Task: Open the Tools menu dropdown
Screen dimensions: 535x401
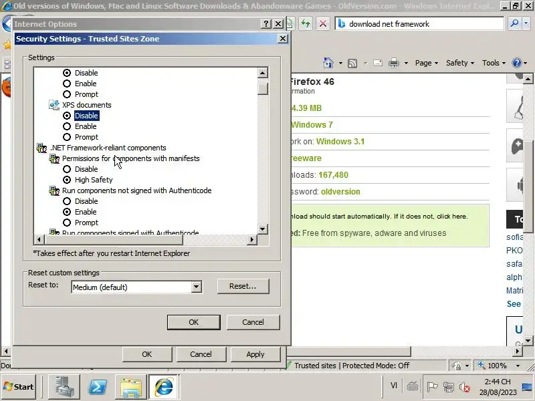Action: (494, 63)
